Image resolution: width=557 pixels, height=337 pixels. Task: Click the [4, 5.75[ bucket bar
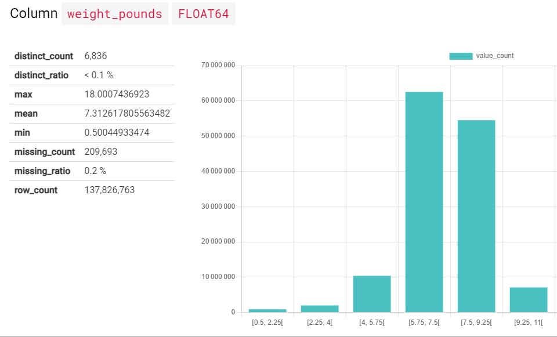[x=371, y=293]
